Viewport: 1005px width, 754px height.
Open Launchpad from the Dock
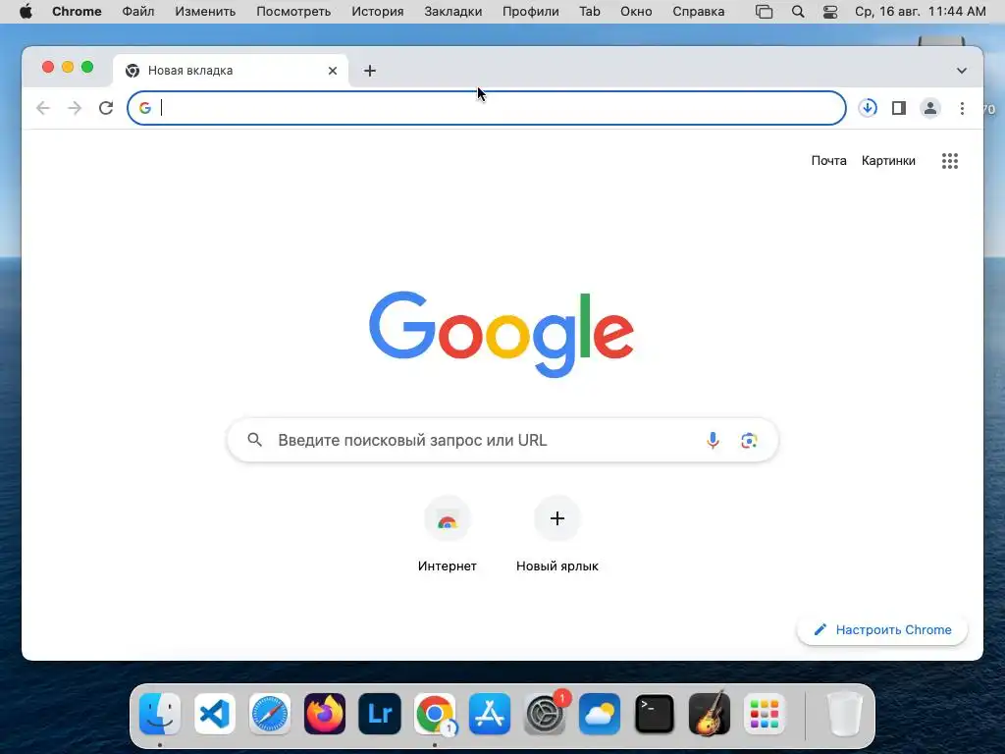tap(764, 713)
